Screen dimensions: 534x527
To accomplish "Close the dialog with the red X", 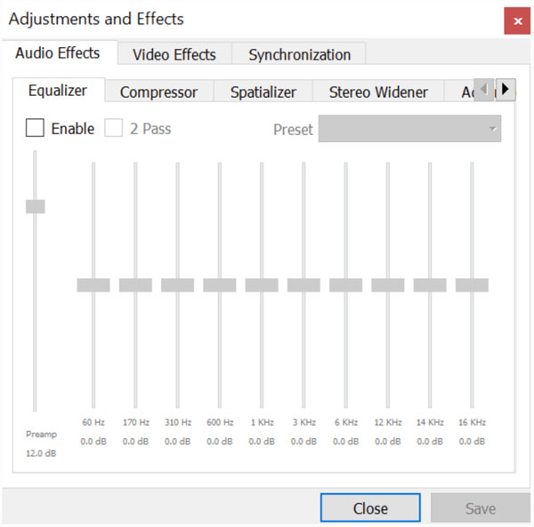I will coord(517,21).
